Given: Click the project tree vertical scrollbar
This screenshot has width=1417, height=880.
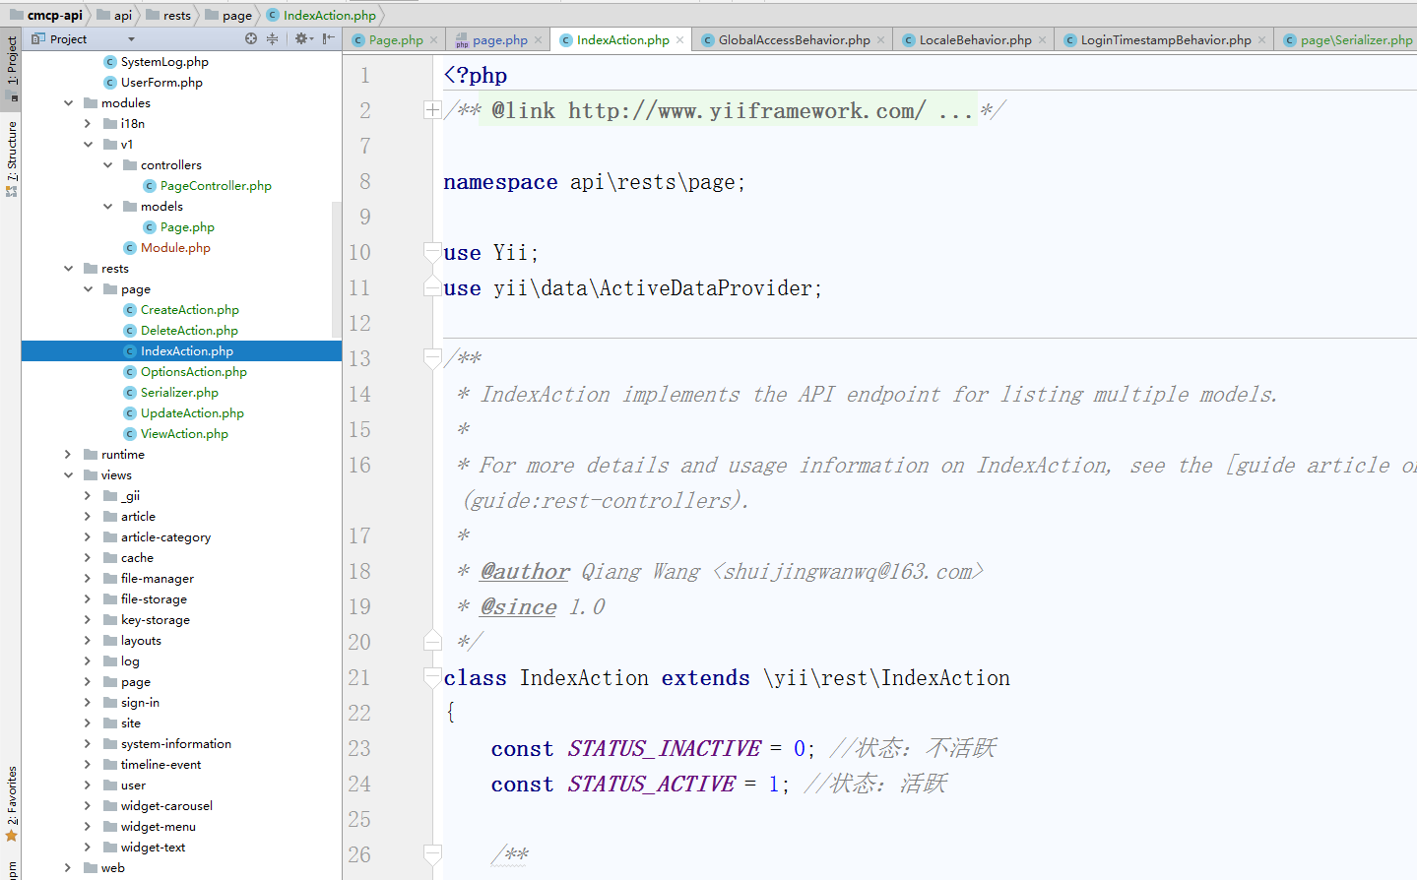Looking at the screenshot, I should [x=337, y=266].
